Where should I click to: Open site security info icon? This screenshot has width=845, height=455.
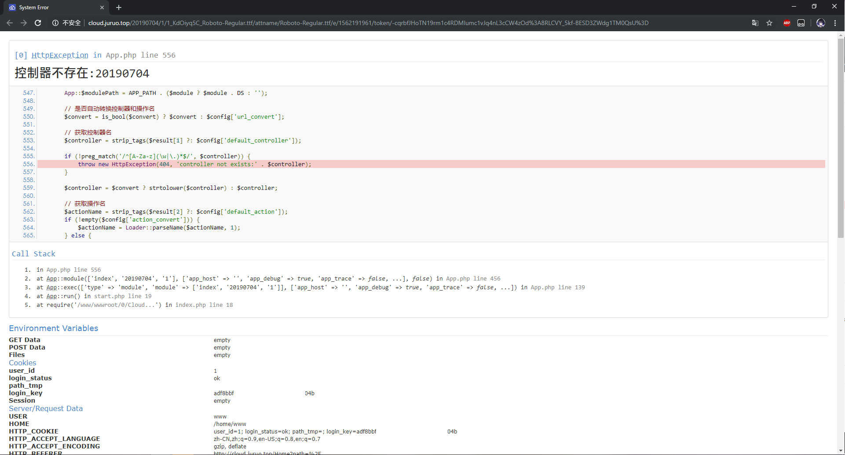(55, 23)
